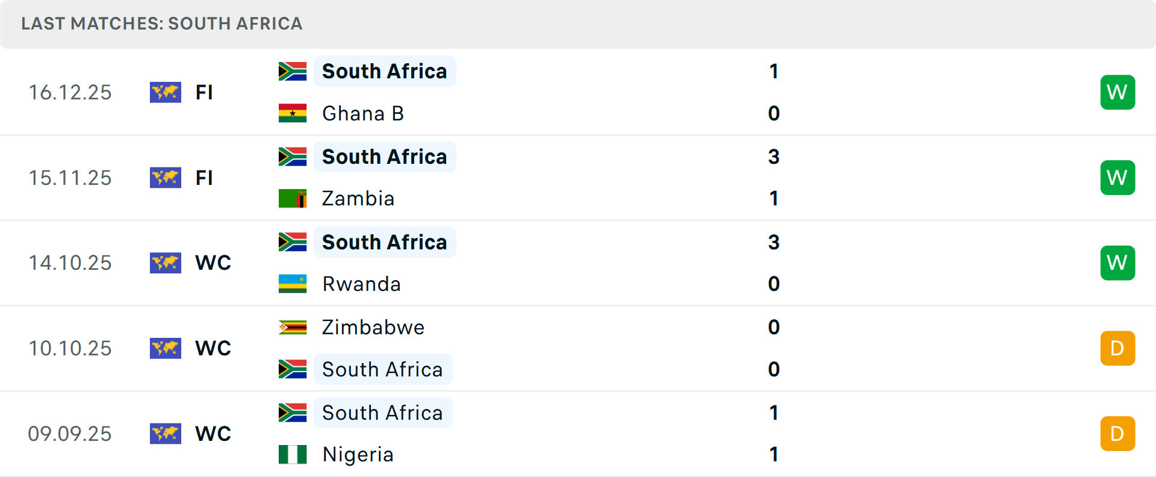Click the Nigeria flag icon

click(x=293, y=454)
